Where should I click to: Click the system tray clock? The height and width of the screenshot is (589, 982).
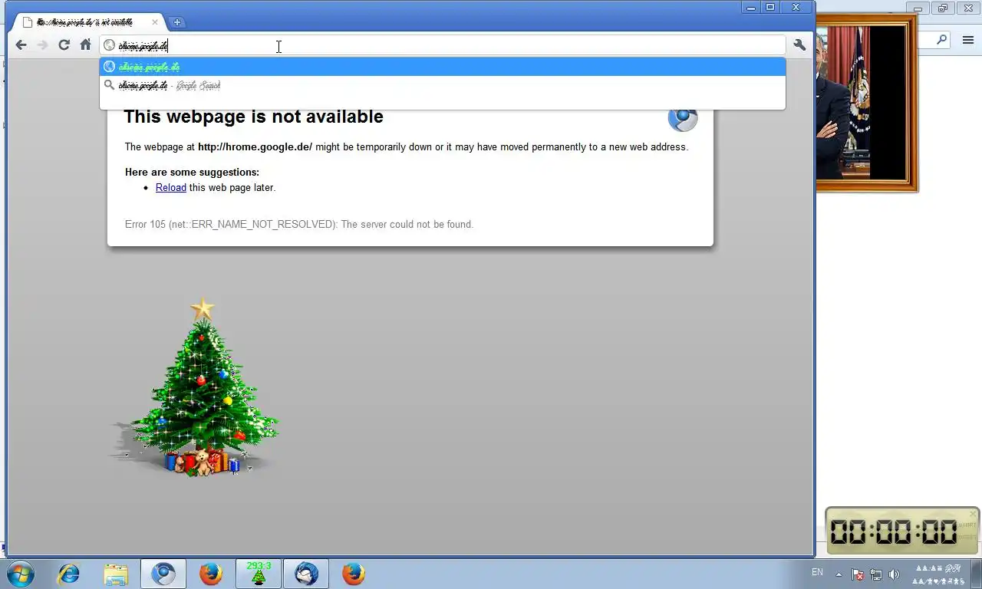(x=938, y=574)
